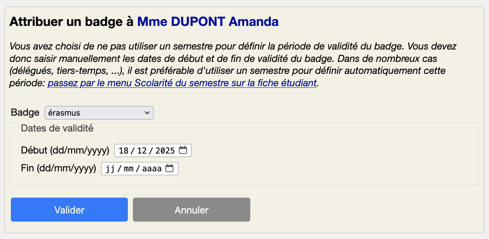This screenshot has height=239, width=489.
Task: Click the Dates de validité section label
Action: 57,128
